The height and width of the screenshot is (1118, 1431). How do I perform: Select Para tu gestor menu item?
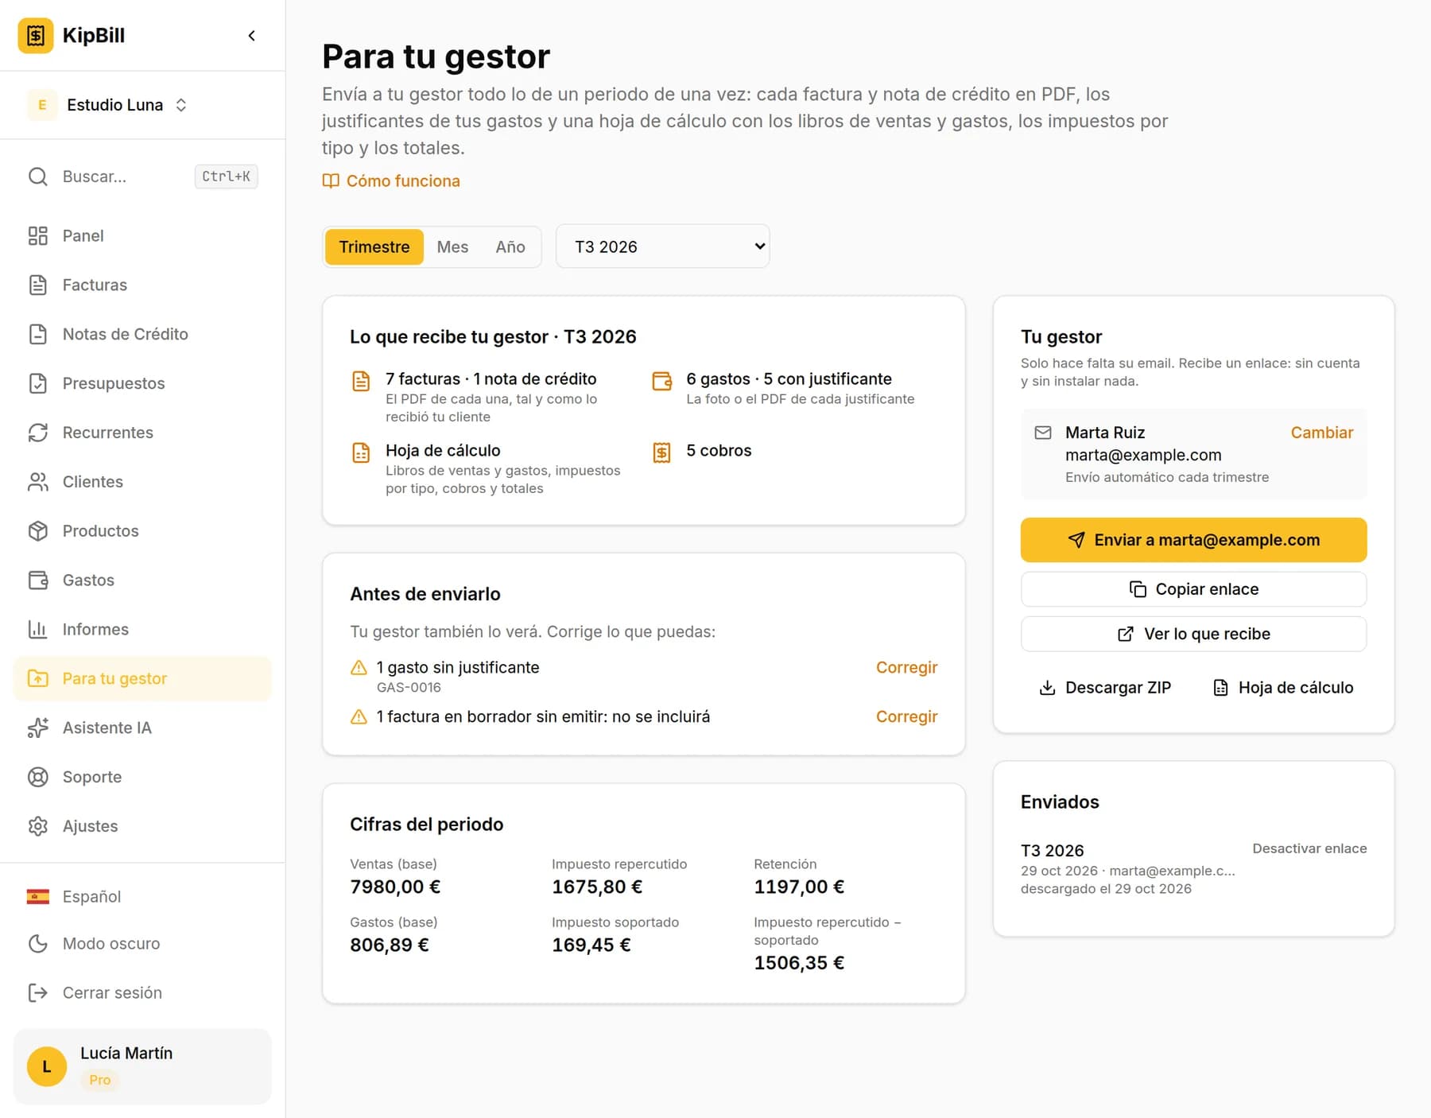click(142, 679)
